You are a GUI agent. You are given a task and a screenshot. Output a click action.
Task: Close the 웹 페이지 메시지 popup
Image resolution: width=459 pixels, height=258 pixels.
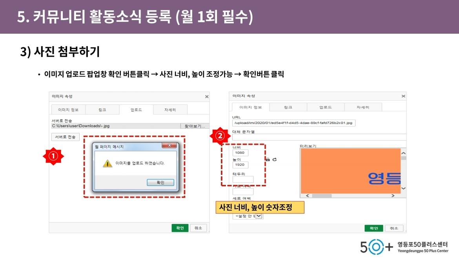(169, 146)
